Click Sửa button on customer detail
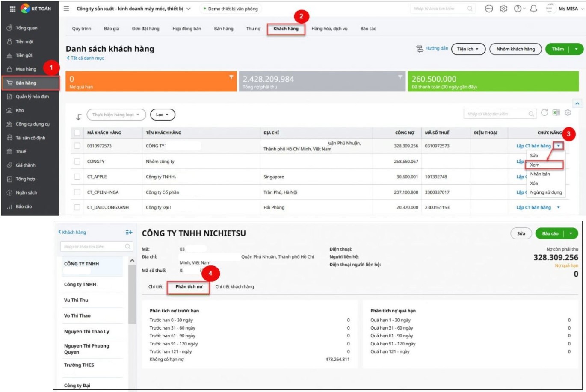The height and width of the screenshot is (392, 586). click(521, 233)
